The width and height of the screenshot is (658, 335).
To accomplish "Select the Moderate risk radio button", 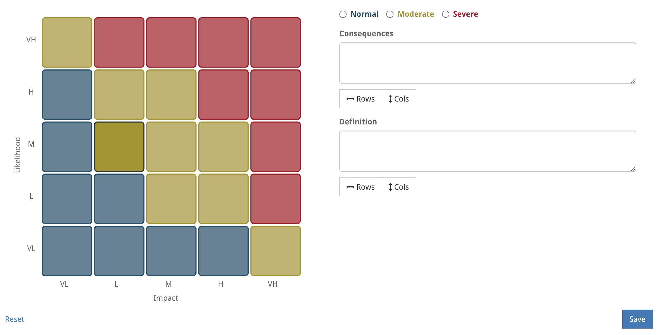I will tap(390, 14).
